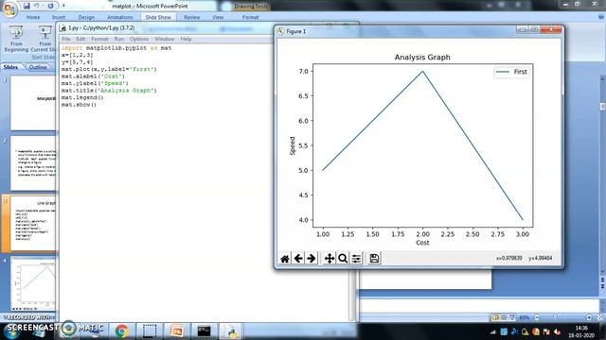Click the Previous Slide arrow below the scrollbar

(x=602, y=280)
